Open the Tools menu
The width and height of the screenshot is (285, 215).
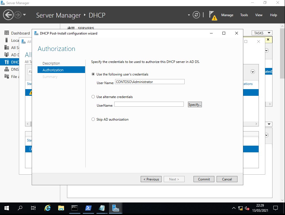(244, 15)
